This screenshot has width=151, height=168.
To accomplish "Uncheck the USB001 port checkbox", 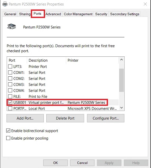I will (10, 103).
